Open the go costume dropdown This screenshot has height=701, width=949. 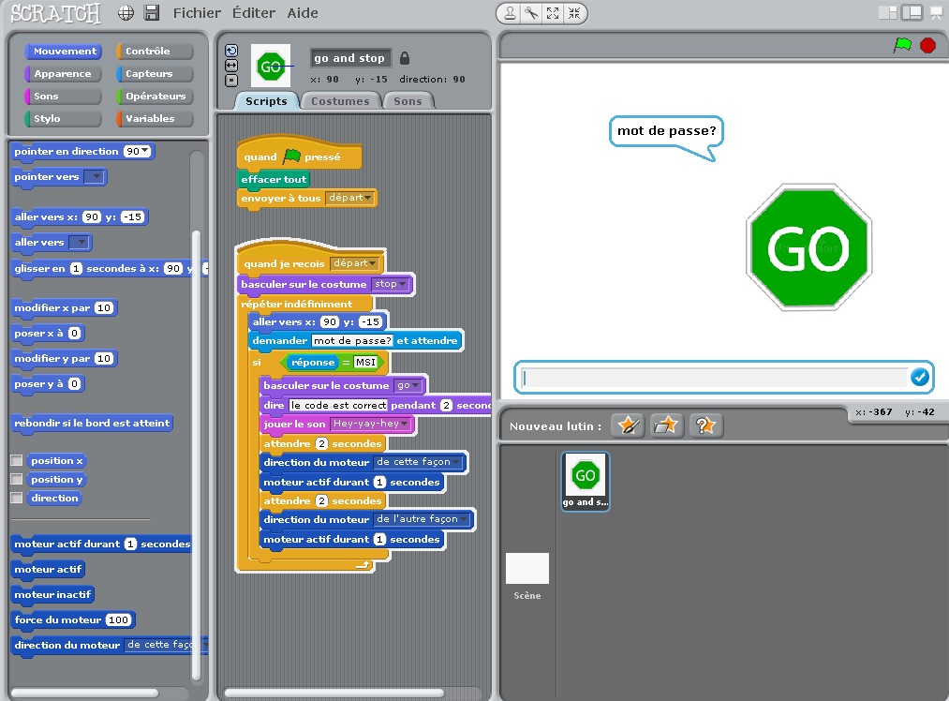(408, 385)
